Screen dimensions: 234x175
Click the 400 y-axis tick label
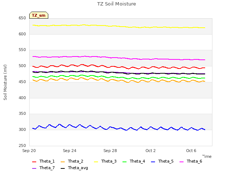(22, 98)
